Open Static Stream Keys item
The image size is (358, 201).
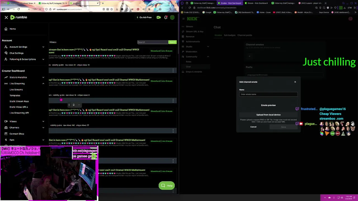(19, 101)
